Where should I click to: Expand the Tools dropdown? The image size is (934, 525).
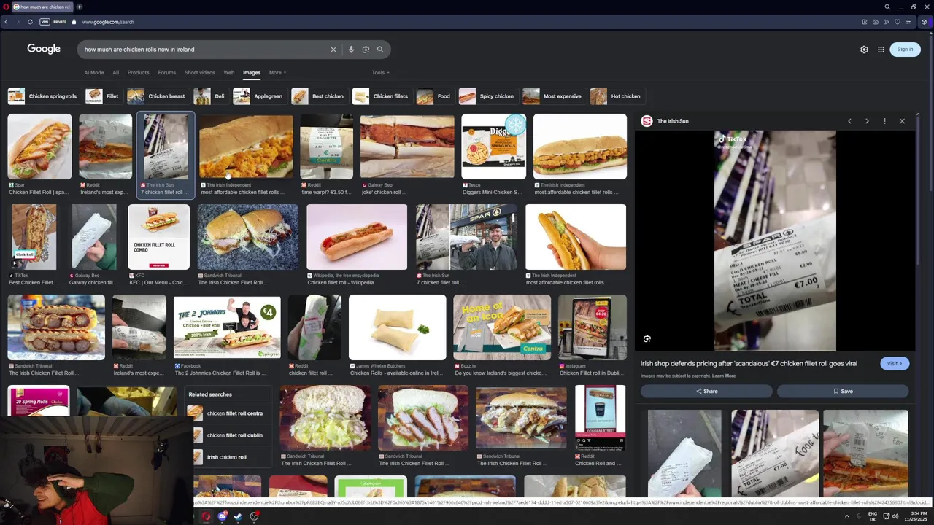pyautogui.click(x=380, y=73)
